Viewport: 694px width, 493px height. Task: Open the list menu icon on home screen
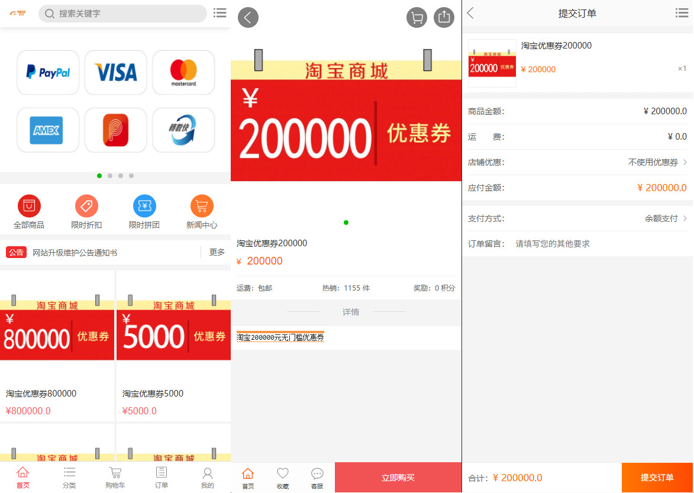click(220, 13)
